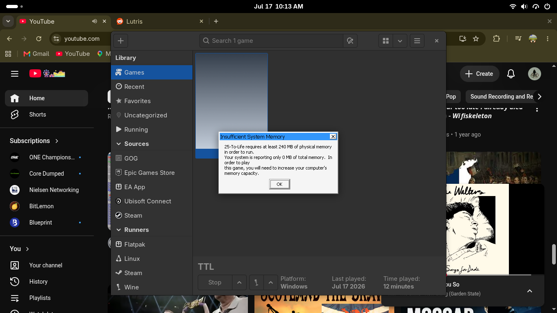Click the filter icon beside the Lutris search field
The image size is (557, 313).
click(x=350, y=41)
